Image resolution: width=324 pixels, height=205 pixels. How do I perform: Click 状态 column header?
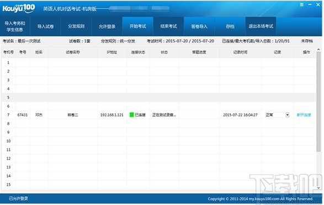[x=164, y=52]
